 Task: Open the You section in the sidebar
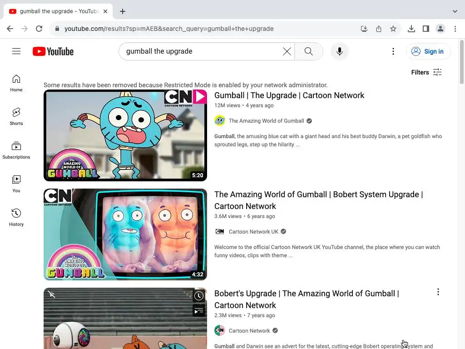[x=16, y=184]
